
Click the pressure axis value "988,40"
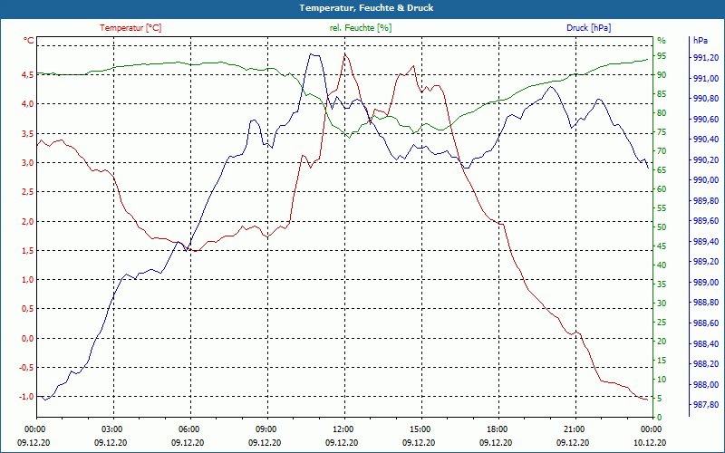707,343
